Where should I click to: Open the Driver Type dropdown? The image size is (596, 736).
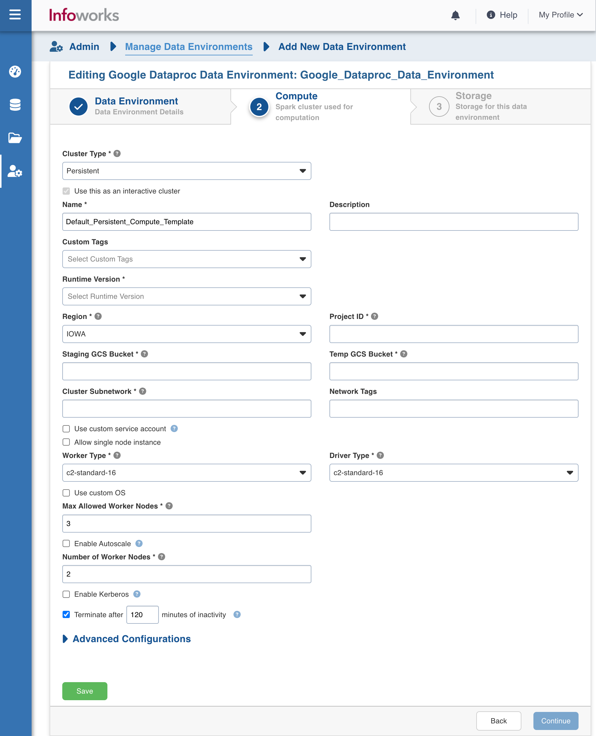(454, 473)
